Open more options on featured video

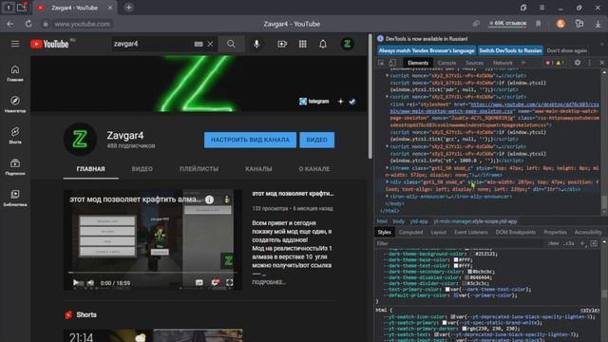[x=227, y=199]
